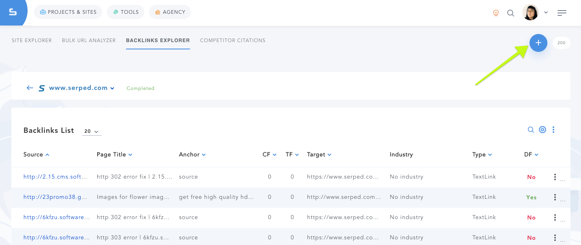Open the http://23promo38.g... source link
This screenshot has width=581, height=245.
pos(55,197)
